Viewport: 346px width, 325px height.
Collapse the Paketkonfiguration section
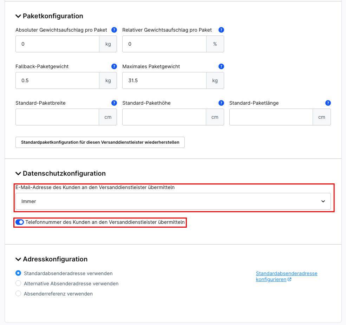(18, 16)
